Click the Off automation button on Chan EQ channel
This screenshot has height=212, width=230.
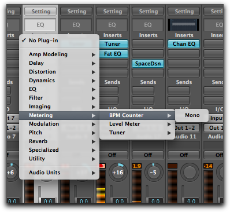point(184,155)
